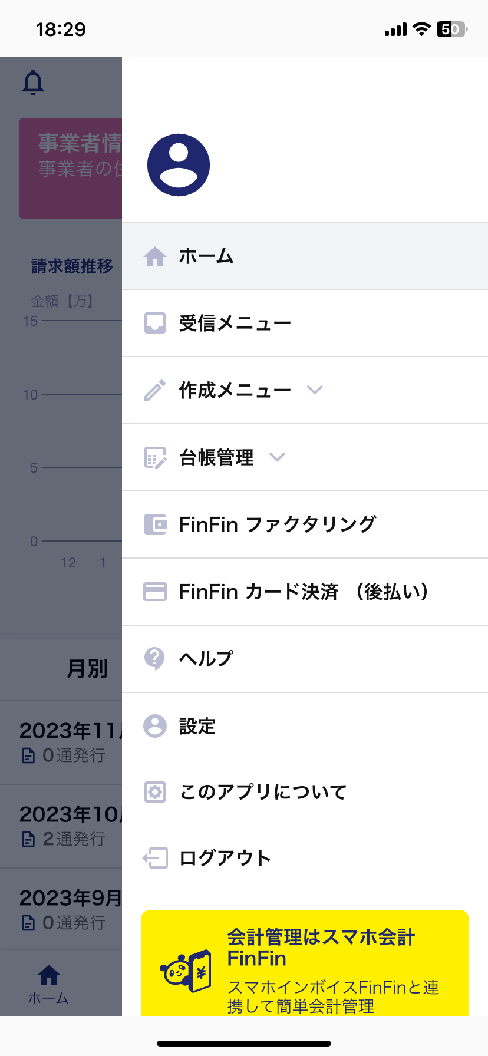Select 受信メニュー in the drawer
The image size is (488, 1056).
click(x=305, y=323)
